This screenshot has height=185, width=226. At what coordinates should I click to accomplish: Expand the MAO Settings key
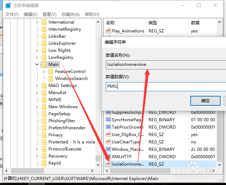pyautogui.click(x=37, y=86)
